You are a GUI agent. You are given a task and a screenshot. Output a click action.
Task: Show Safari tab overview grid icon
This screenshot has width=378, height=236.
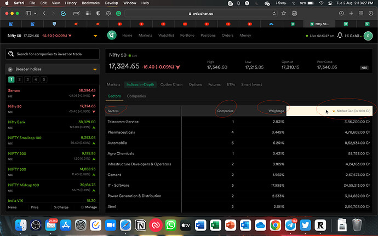click(x=361, y=13)
